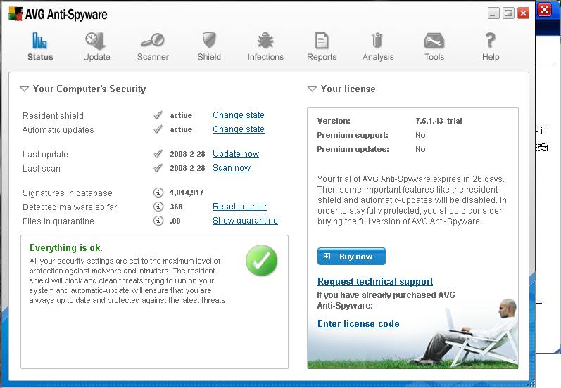
Task: Change state of Resident shield
Action: (x=239, y=115)
